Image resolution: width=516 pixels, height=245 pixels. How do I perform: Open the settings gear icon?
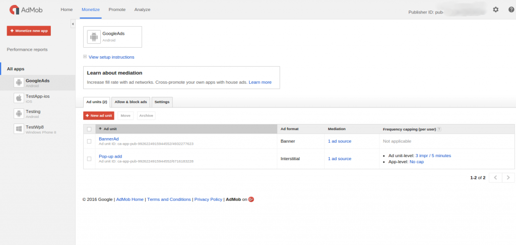point(496,10)
